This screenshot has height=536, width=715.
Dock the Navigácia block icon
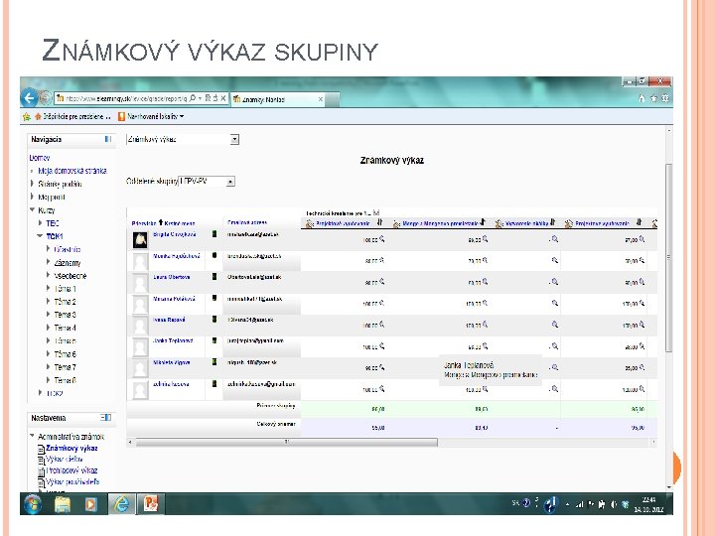[108, 139]
